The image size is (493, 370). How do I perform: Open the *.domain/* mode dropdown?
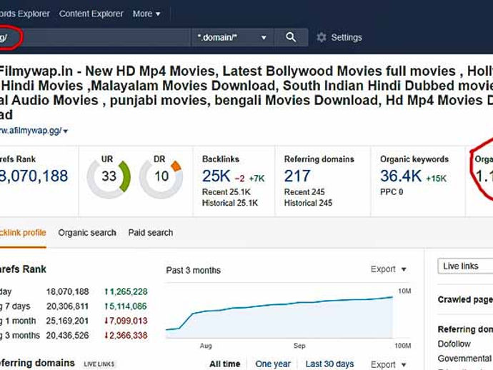pyautogui.click(x=232, y=37)
